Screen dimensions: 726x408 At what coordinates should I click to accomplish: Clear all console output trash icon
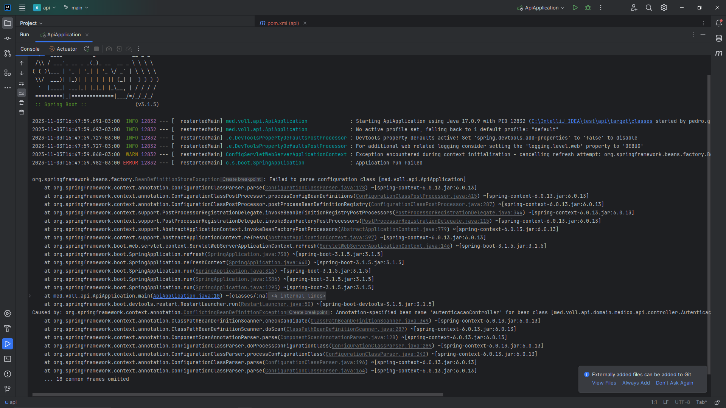(x=22, y=112)
